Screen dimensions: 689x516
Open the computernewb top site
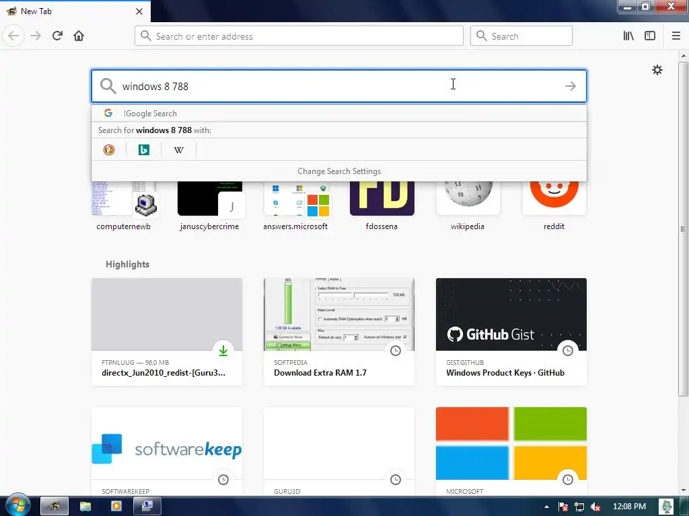tap(124, 206)
